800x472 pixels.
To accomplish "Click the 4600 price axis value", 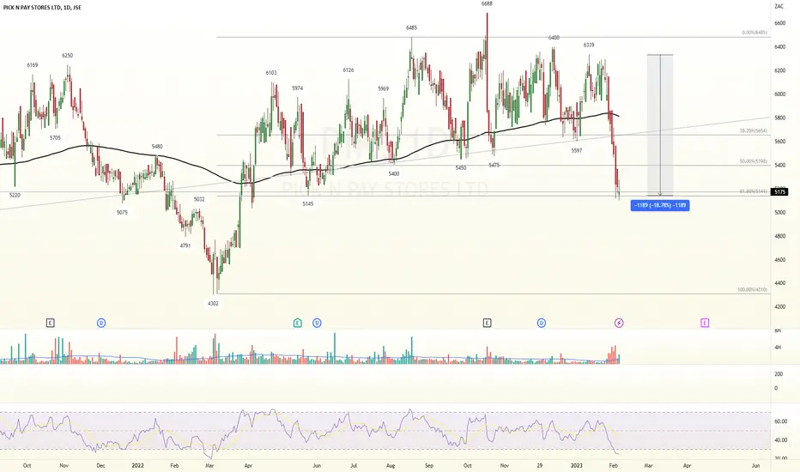I will 779,260.
